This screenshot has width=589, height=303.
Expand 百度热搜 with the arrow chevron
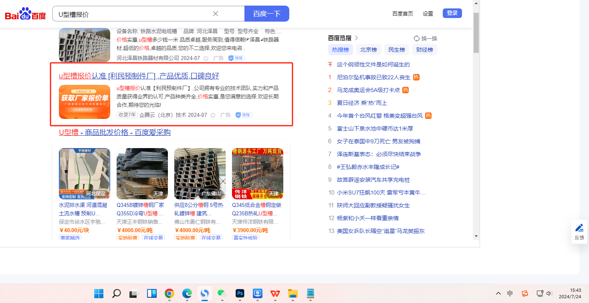pos(357,38)
